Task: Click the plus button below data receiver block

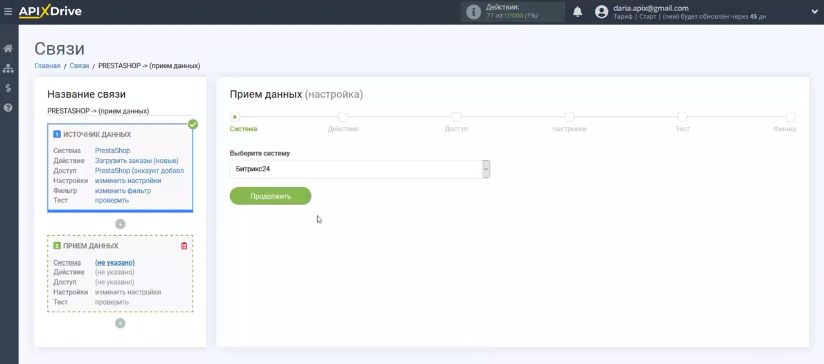Action: (120, 323)
